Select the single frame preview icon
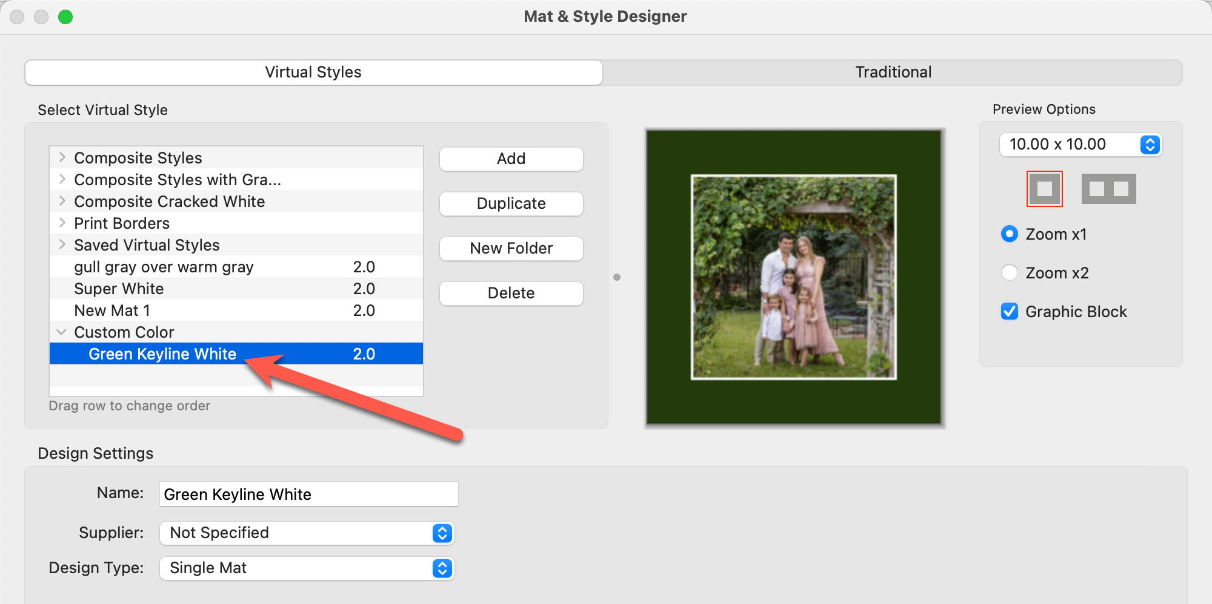This screenshot has height=604, width=1212. (x=1044, y=189)
